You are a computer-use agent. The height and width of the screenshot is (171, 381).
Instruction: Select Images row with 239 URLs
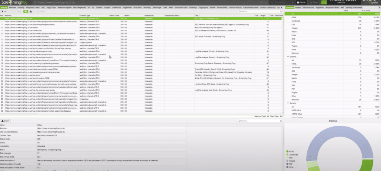332,28
